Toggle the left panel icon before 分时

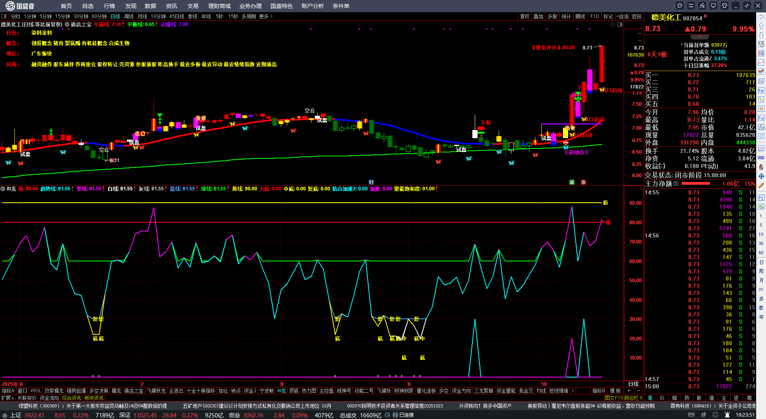[4, 16]
